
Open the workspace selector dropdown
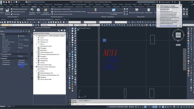35,2
